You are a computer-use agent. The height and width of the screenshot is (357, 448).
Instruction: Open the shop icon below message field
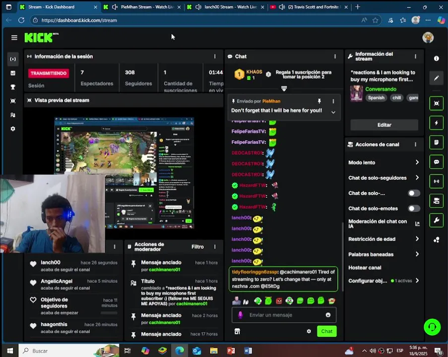pyautogui.click(x=237, y=331)
